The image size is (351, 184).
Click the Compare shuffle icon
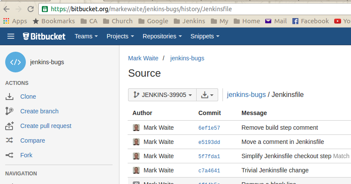tap(9, 140)
